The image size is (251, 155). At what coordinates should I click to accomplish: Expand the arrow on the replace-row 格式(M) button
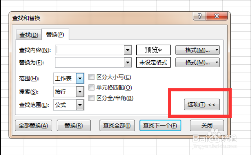point(217,62)
